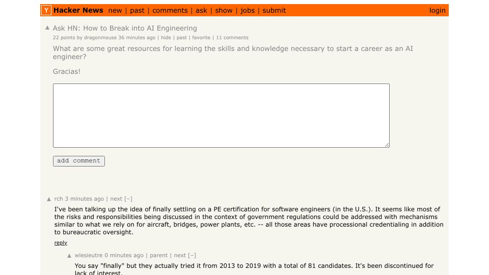The height and width of the screenshot is (275, 489).
Task: Open rch's user profile
Action: pos(59,199)
